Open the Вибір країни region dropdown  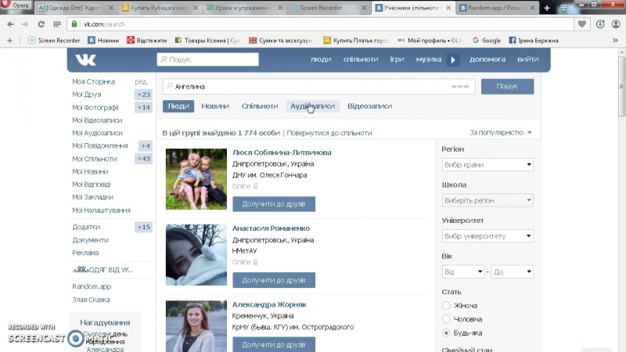point(487,165)
